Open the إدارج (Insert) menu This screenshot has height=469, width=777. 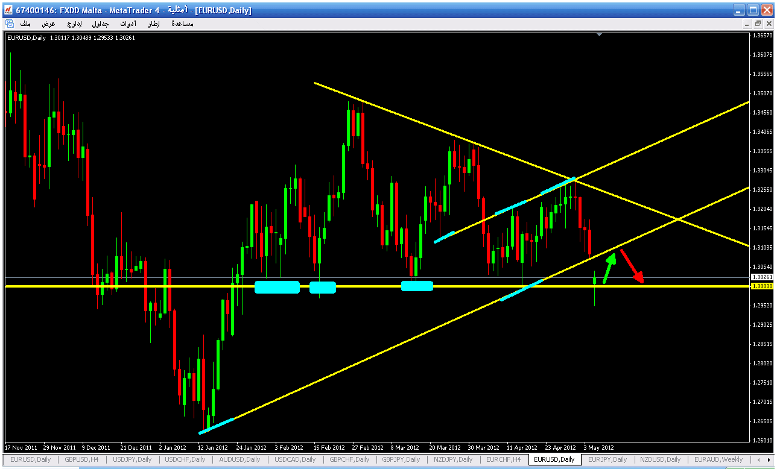click(74, 24)
